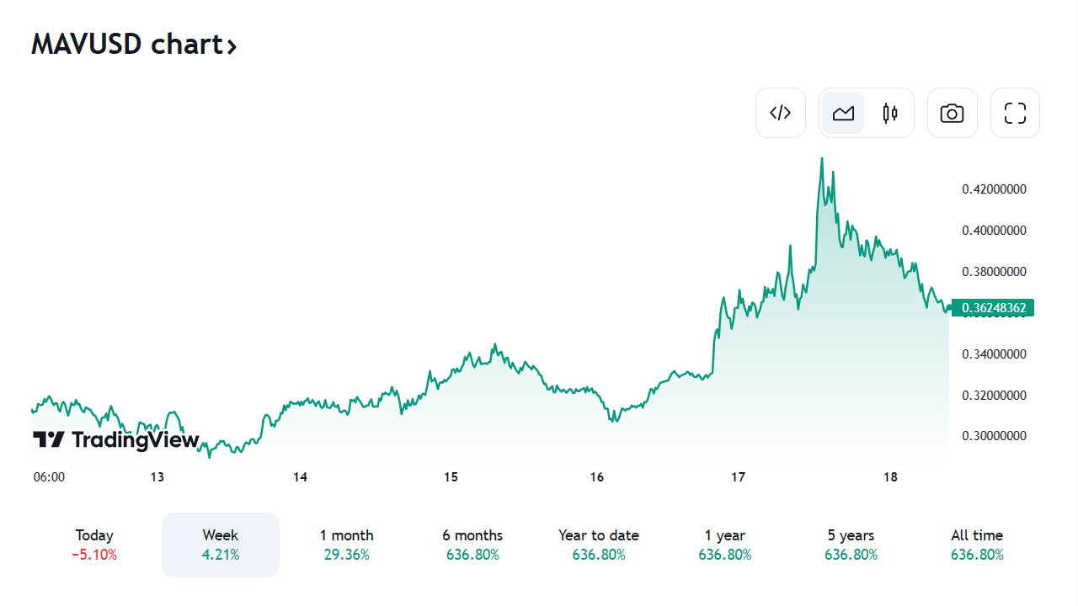Select the 5 years range
The height and width of the screenshot is (606, 1078).
tap(851, 545)
